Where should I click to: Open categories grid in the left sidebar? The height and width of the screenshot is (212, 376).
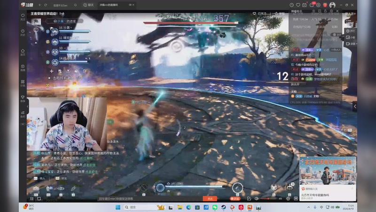23,83
